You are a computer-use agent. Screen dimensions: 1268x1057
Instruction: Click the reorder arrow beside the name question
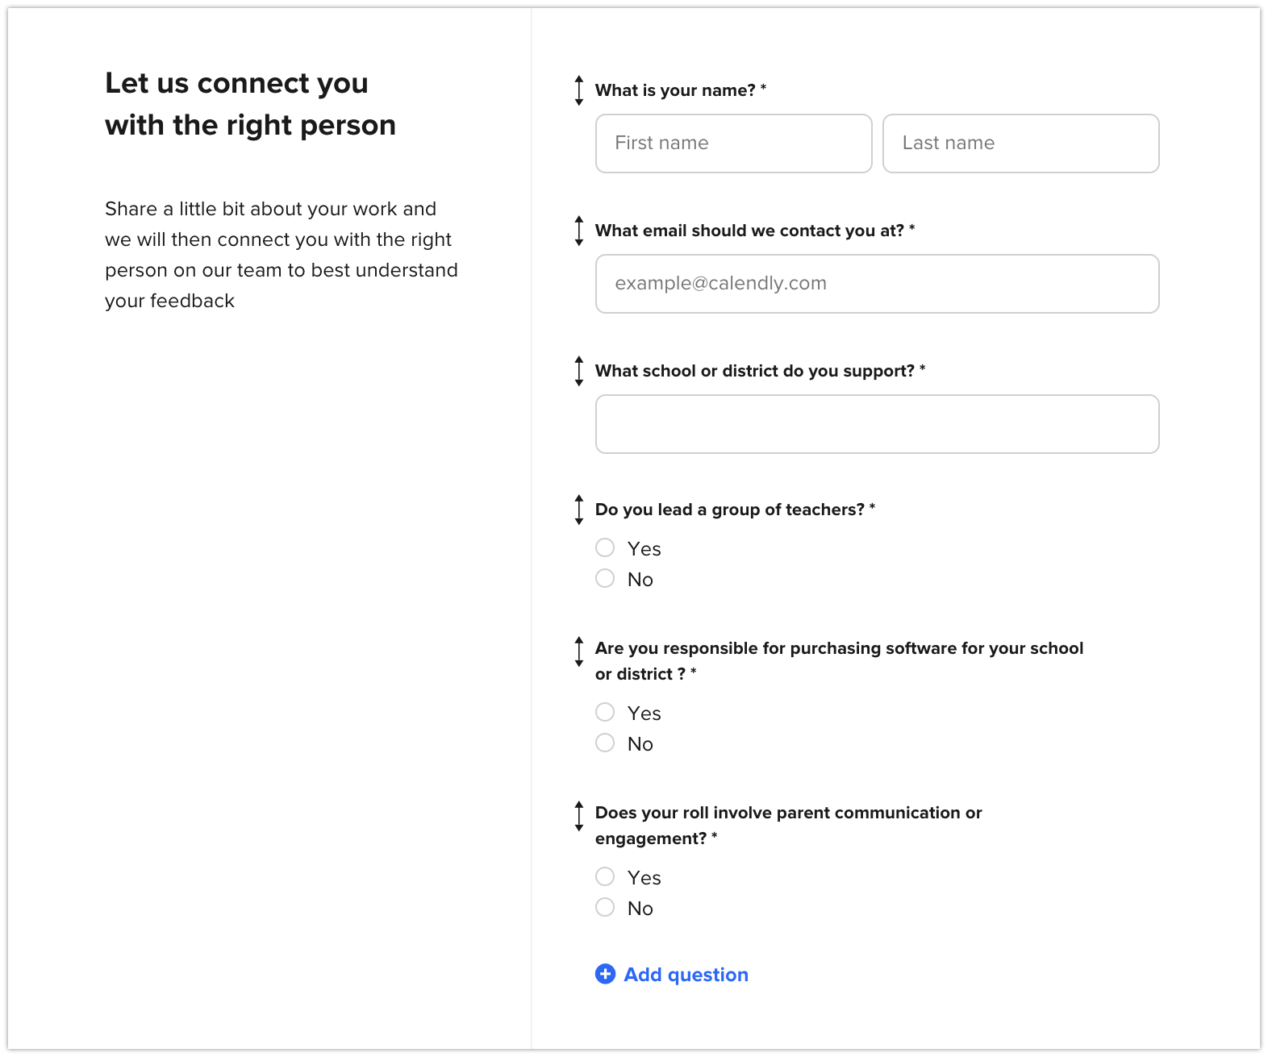[578, 90]
